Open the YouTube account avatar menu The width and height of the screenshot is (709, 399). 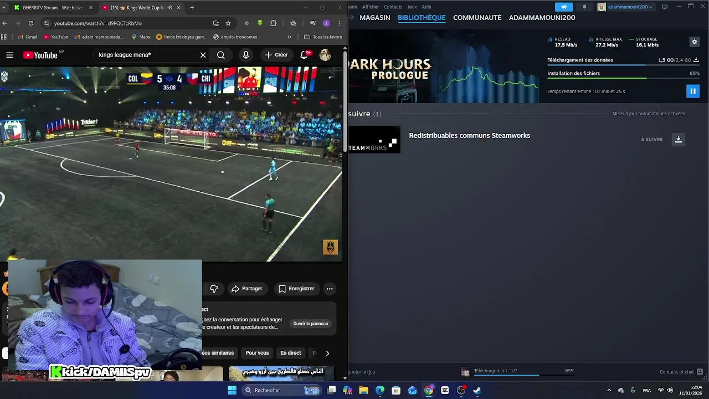click(x=325, y=55)
